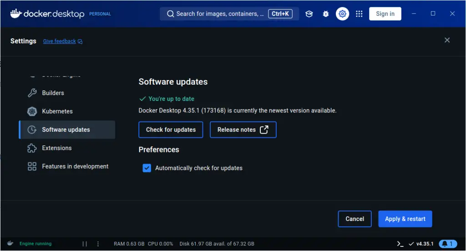Select Software updates in sidebar
The image size is (466, 251).
(x=67, y=130)
